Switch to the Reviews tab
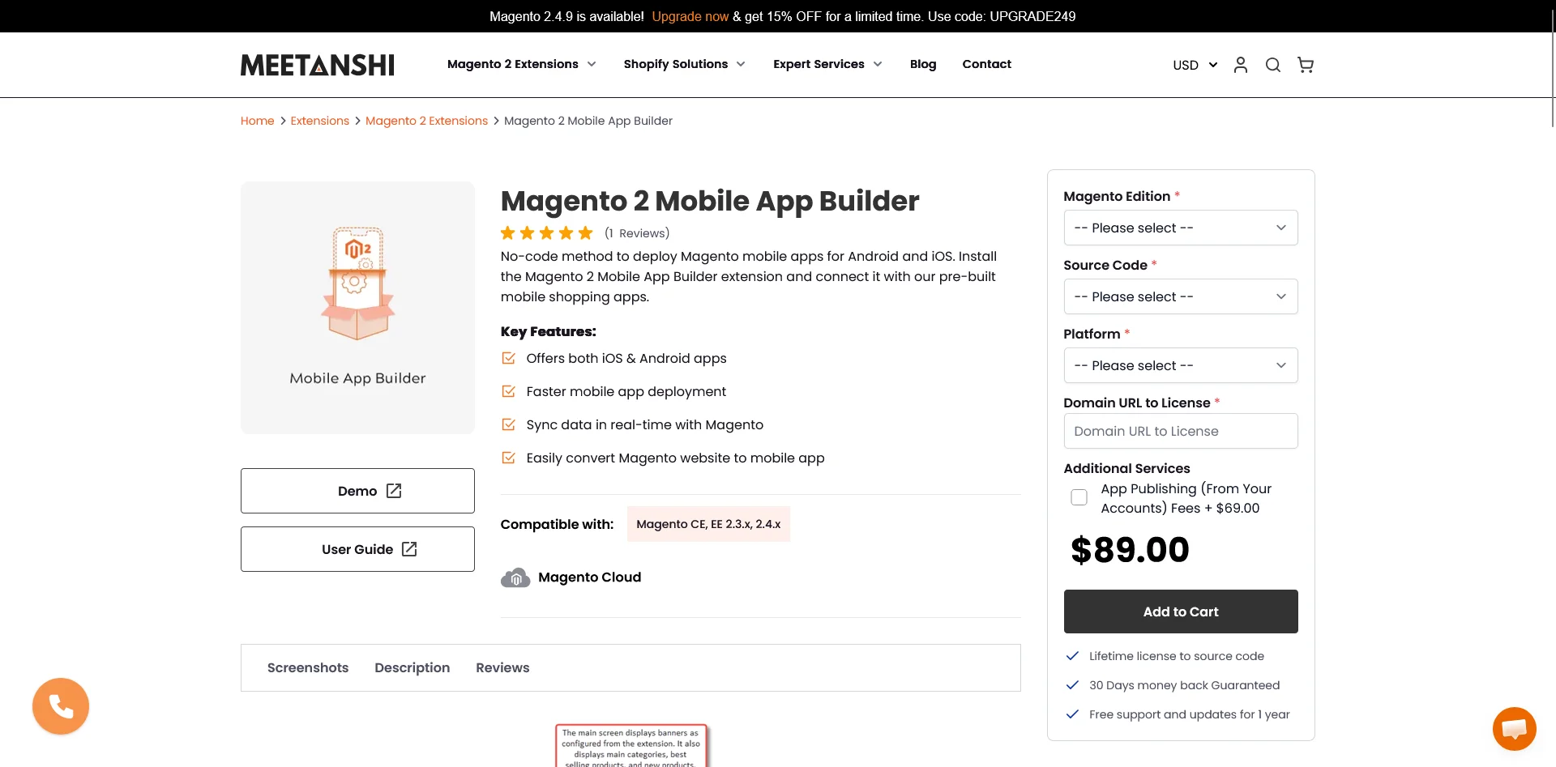 [502, 667]
